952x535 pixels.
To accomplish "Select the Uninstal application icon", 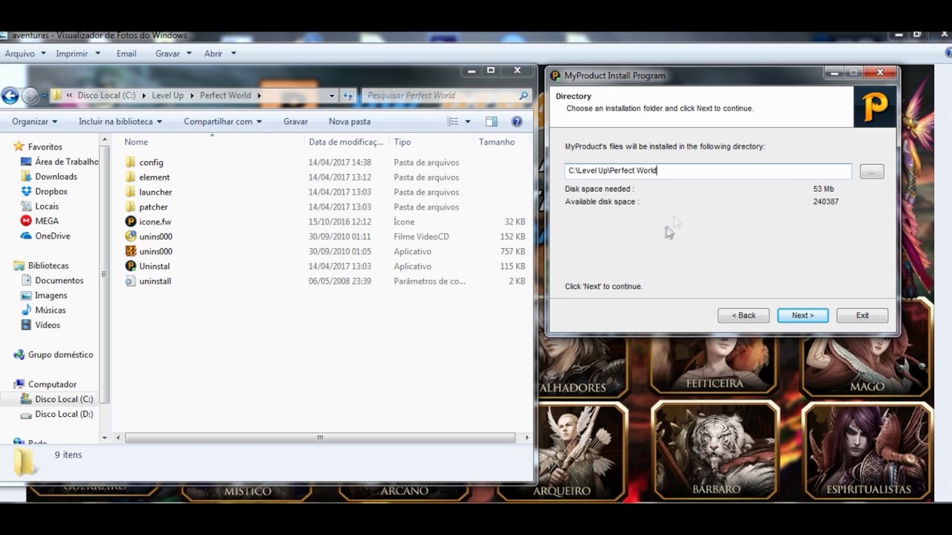I will click(x=131, y=266).
